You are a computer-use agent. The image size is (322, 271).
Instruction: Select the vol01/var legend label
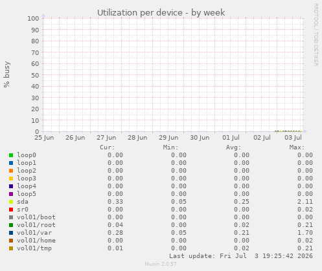(34, 233)
